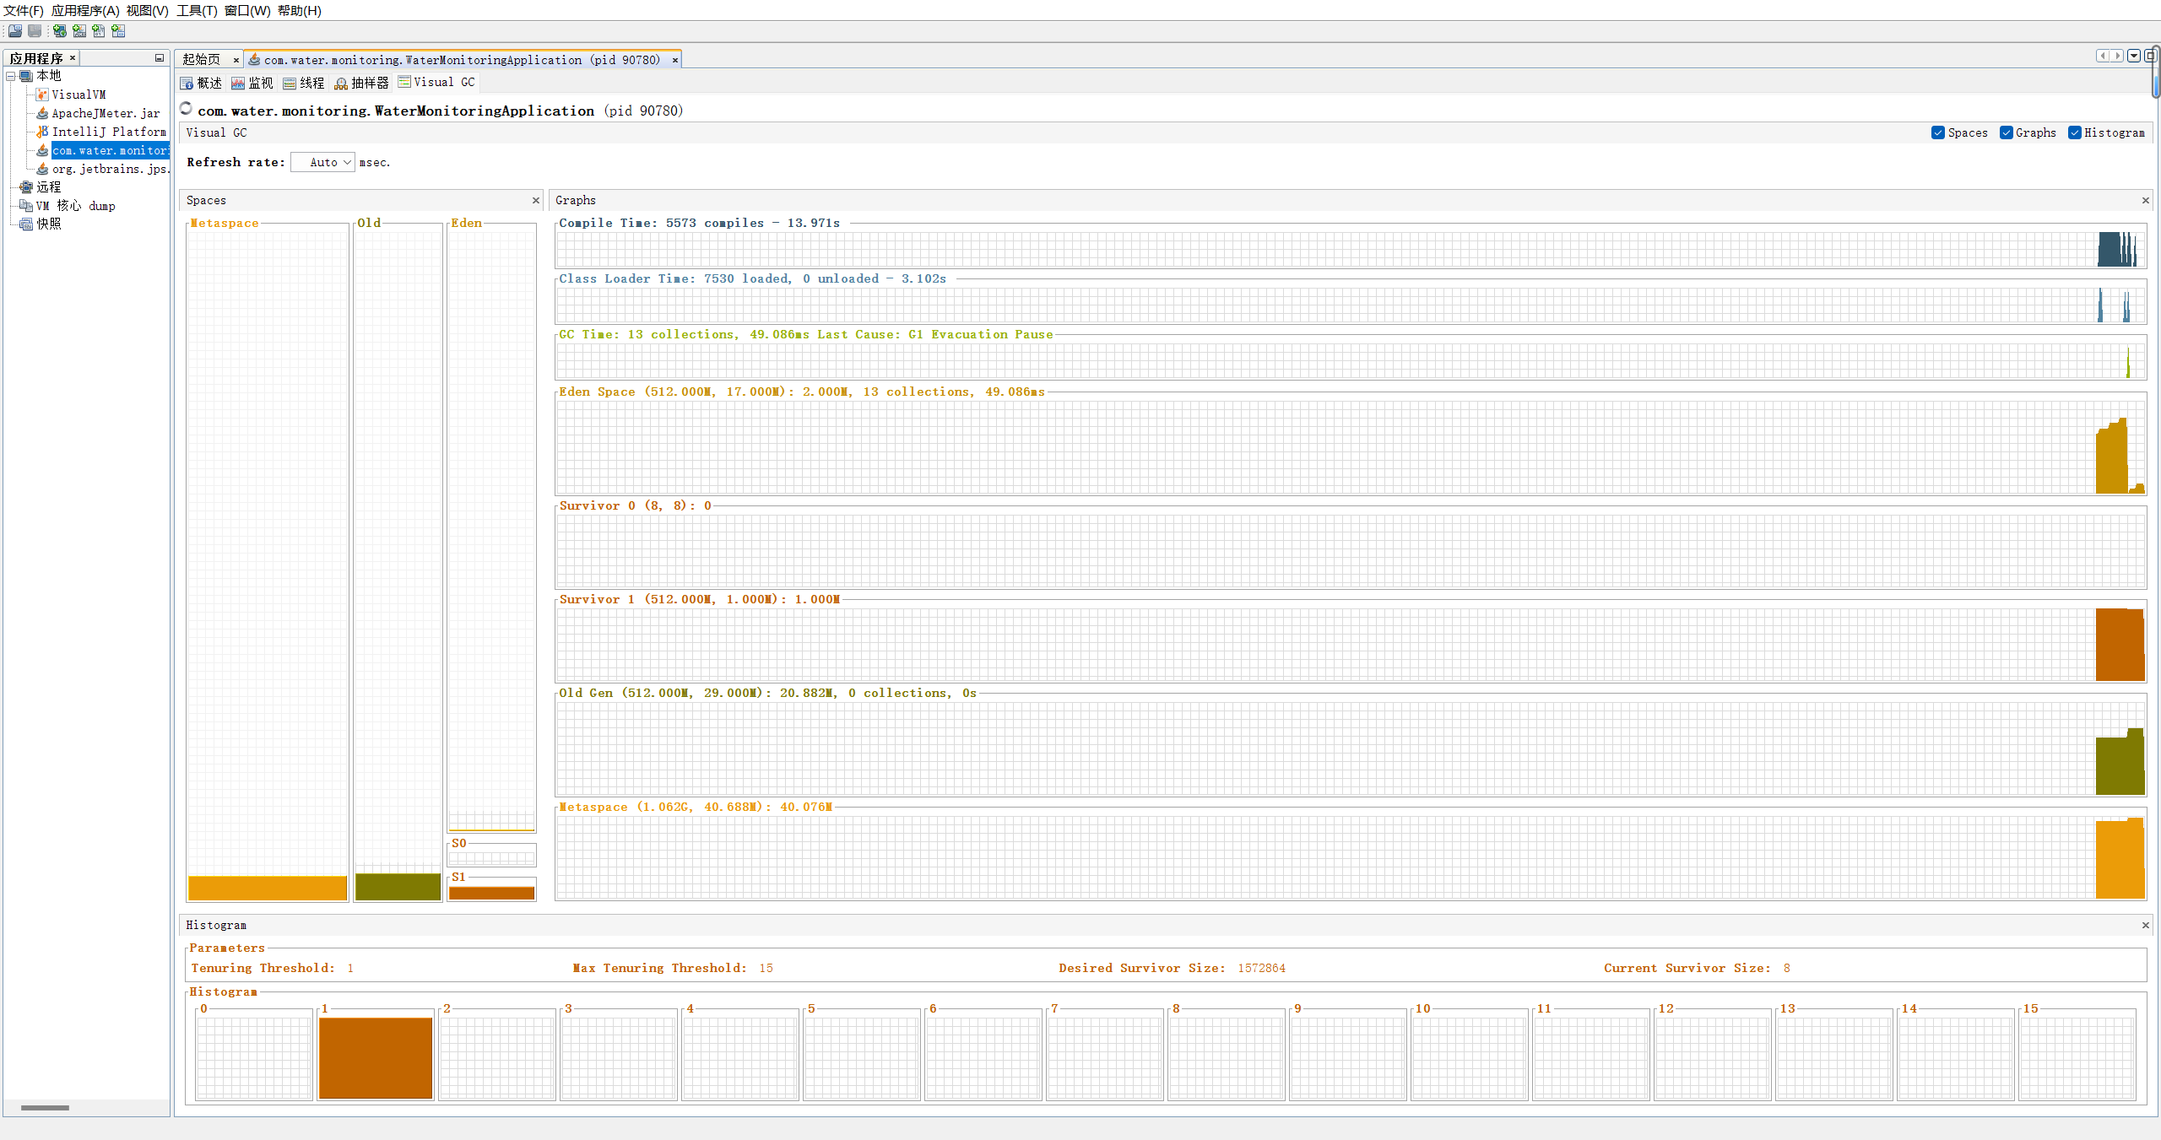Click the vertical scrollbar thumb at top right
Screen dimensions: 2161x1140
click(x=2156, y=72)
